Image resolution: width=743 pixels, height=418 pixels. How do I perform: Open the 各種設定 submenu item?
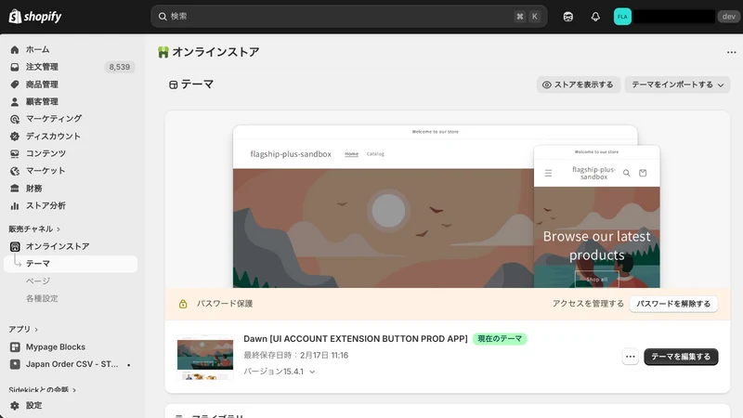(42, 298)
